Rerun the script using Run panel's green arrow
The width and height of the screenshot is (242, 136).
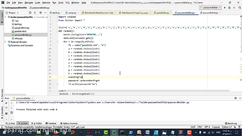tap(7, 103)
